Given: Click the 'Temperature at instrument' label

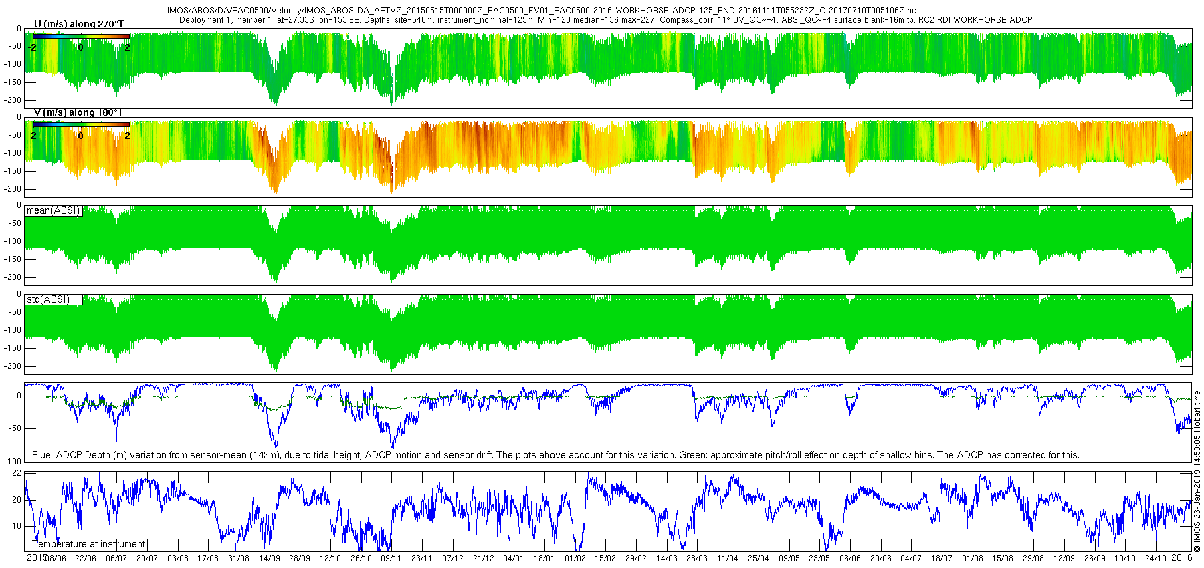Looking at the screenshot, I should click(x=88, y=544).
